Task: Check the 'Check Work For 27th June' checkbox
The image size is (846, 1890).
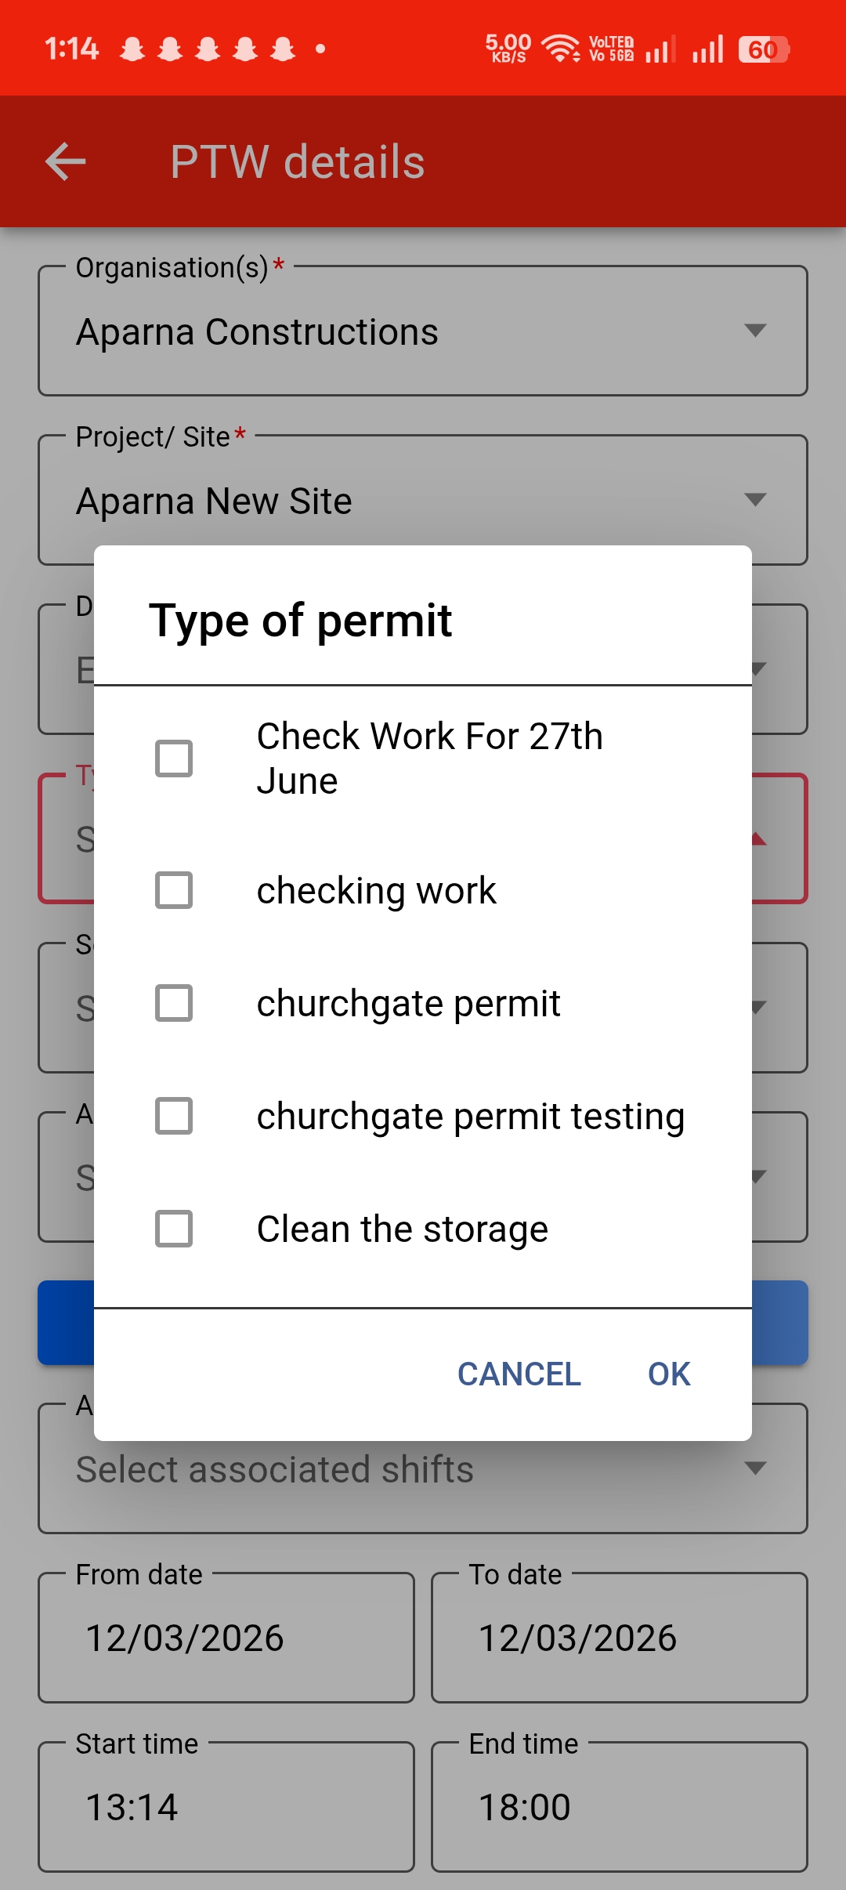Action: click(x=174, y=759)
